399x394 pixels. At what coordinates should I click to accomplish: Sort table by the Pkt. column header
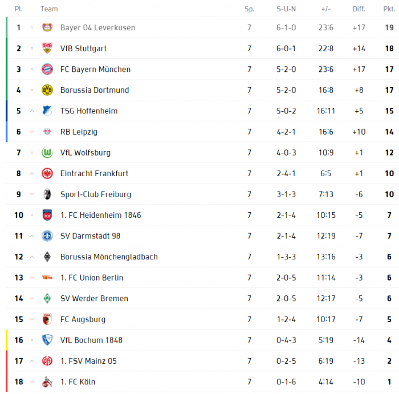(x=389, y=9)
